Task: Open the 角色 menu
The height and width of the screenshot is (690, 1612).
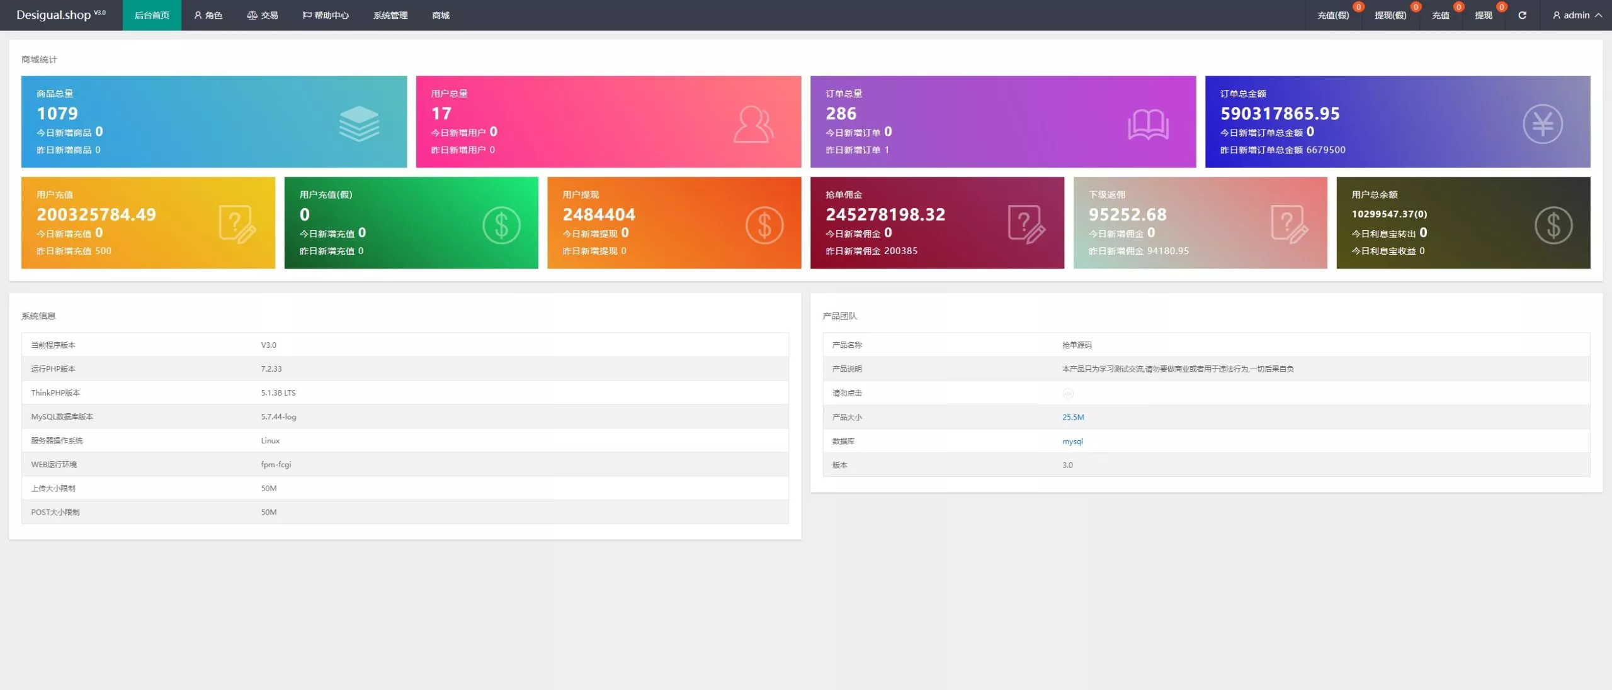Action: coord(208,15)
